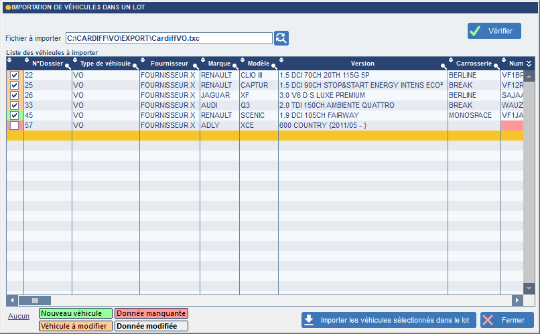Click the vertical scrollbar up arrow

(x=529, y=76)
